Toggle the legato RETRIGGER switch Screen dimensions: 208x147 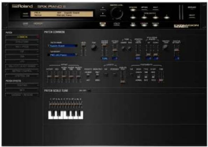(115, 74)
